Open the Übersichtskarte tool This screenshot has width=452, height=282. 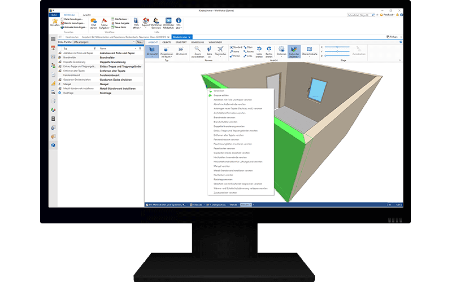(310, 51)
